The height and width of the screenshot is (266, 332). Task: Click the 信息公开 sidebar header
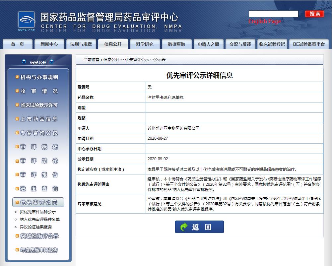pyautogui.click(x=38, y=62)
